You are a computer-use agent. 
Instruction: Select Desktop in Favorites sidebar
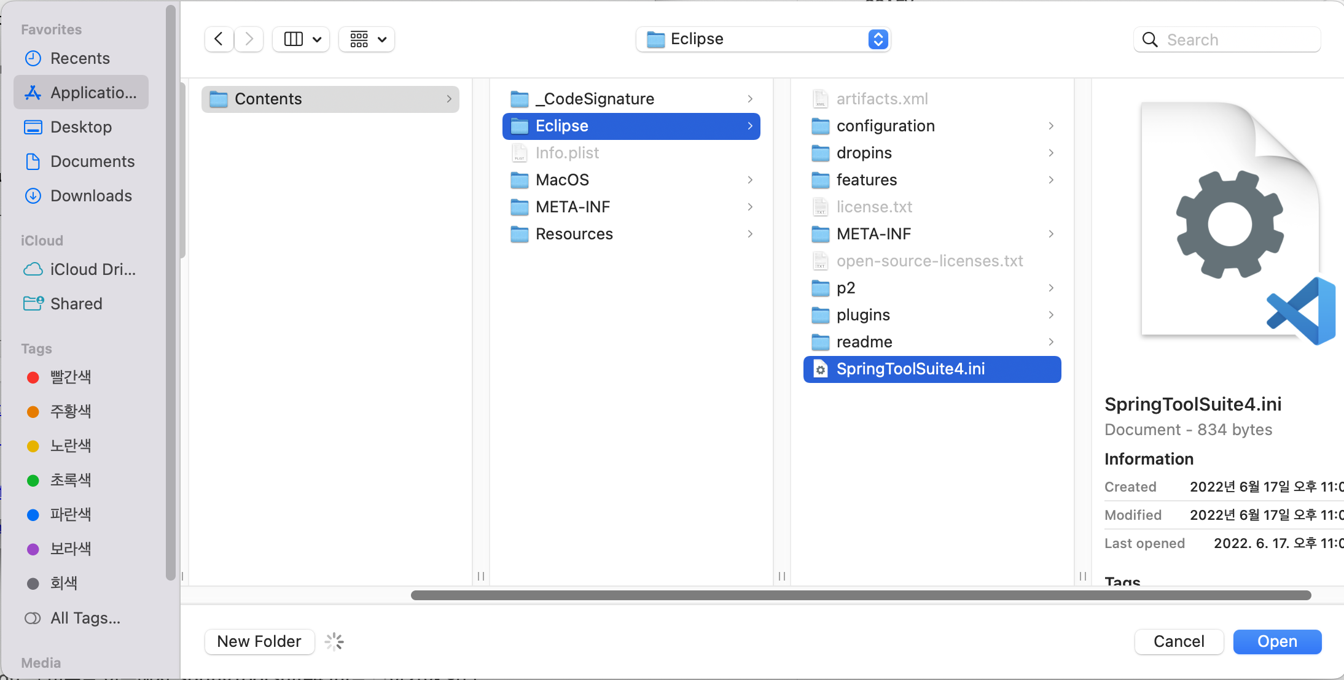[x=81, y=127]
